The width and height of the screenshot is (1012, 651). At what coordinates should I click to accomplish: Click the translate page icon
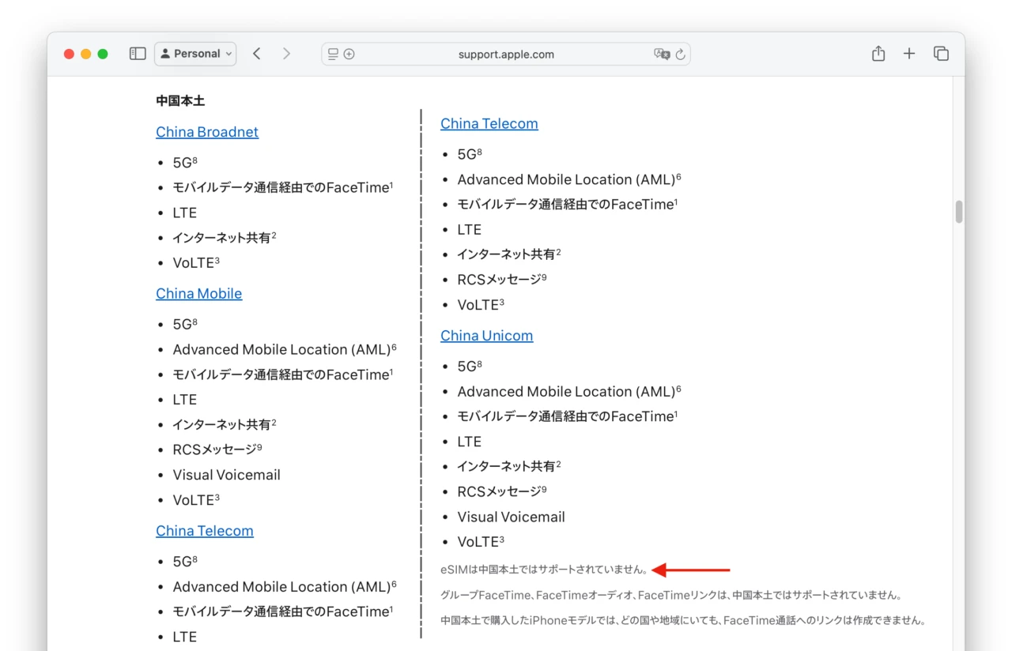pos(661,55)
